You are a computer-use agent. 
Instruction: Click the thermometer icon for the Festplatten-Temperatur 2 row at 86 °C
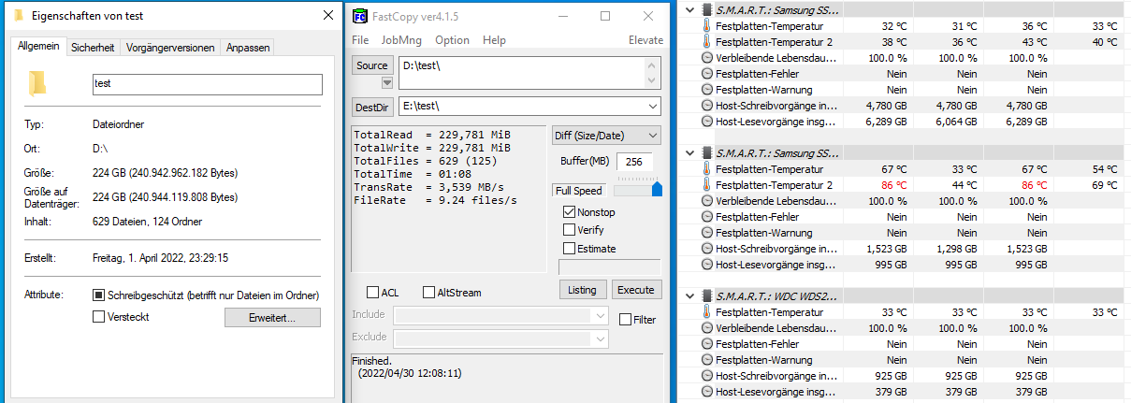click(x=706, y=185)
